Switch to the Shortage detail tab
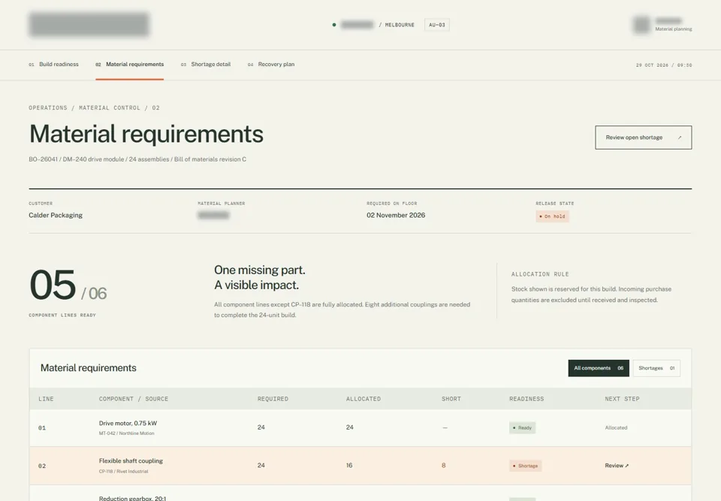This screenshot has height=501, width=721. pyautogui.click(x=206, y=65)
